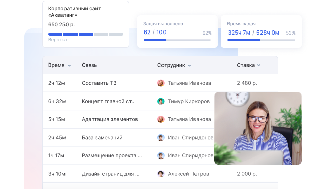Screen dimensions: 326x189
Task: Sort by the Время column chevron
Action: click(69, 66)
